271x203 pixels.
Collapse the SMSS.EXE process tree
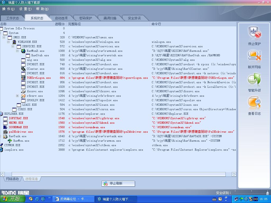pos(4,37)
